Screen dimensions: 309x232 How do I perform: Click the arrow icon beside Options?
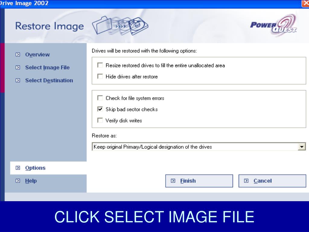[18, 168]
